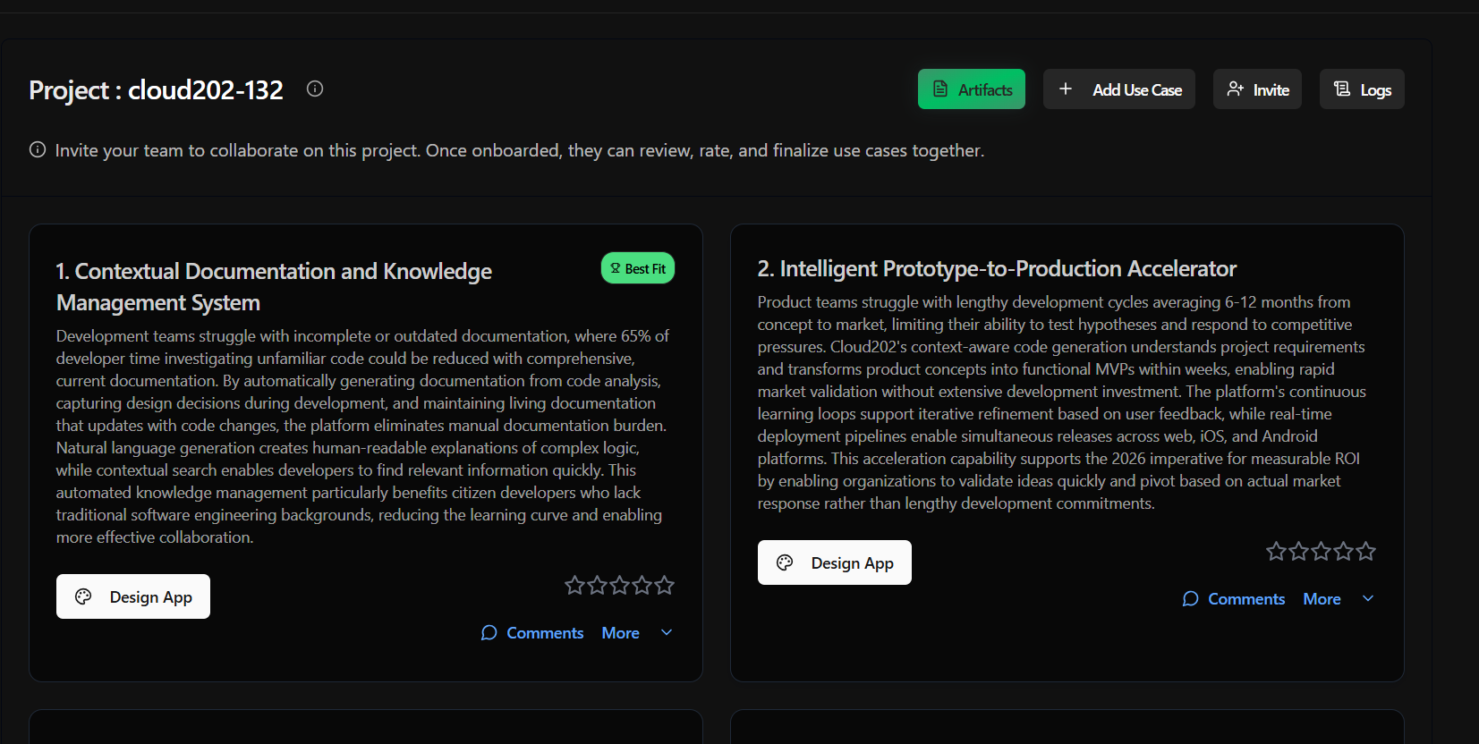Viewport: 1479px width, 744px height.
Task: Expand More on Prototype-to-Production Accelerator card
Action: coord(1322,599)
